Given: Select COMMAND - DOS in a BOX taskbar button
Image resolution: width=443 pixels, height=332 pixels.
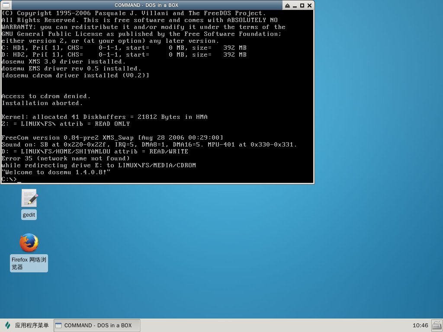Looking at the screenshot, I should click(x=97, y=325).
